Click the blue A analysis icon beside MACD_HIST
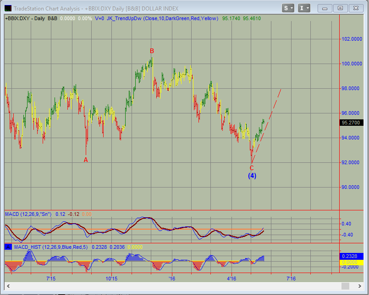Viewport: 369px width, 295px height. (x=8, y=247)
